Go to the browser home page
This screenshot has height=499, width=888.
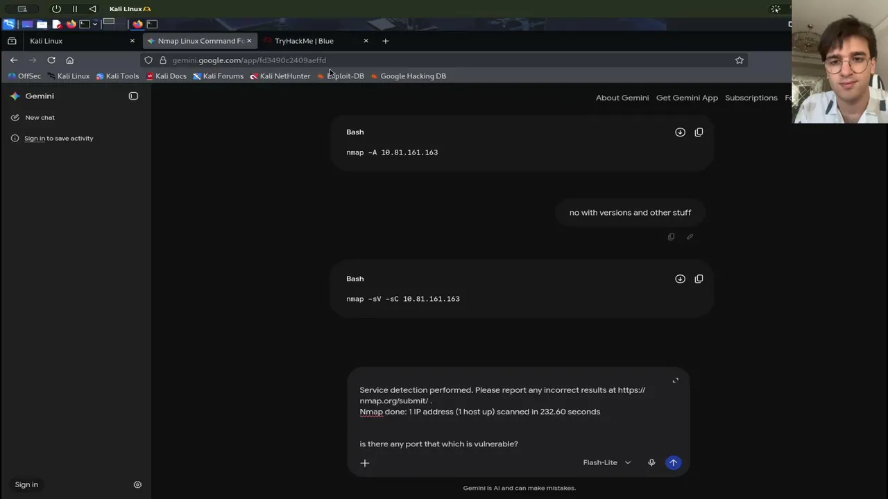[69, 60]
